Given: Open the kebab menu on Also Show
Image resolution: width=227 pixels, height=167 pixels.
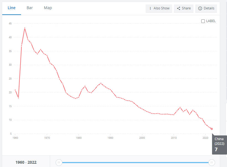Looking at the screenshot, I should [150, 8].
